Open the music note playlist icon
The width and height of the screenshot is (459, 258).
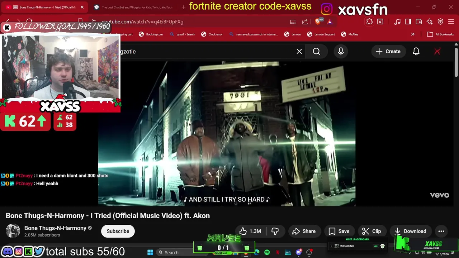[397, 22]
